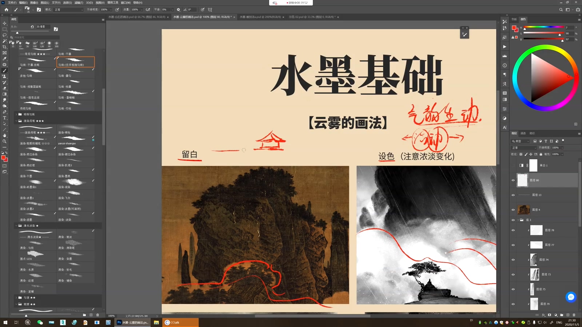Click the search icon at top right
Viewport: 582px width, 327px height.
coord(561,10)
